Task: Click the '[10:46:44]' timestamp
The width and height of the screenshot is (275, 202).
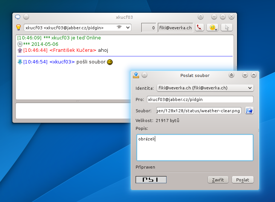Action: click(35, 50)
